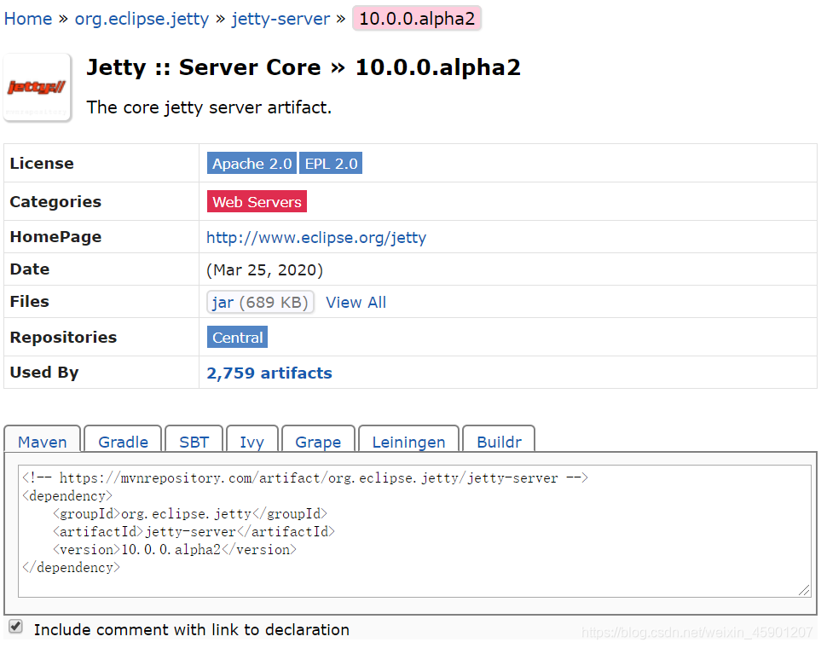Open the Central repository badge
Image resolution: width=821 pixels, height=648 pixels.
pyautogui.click(x=237, y=338)
